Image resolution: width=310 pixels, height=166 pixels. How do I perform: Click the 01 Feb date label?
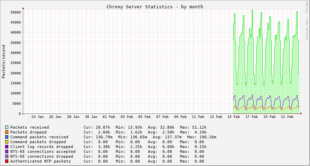(x=109, y=117)
